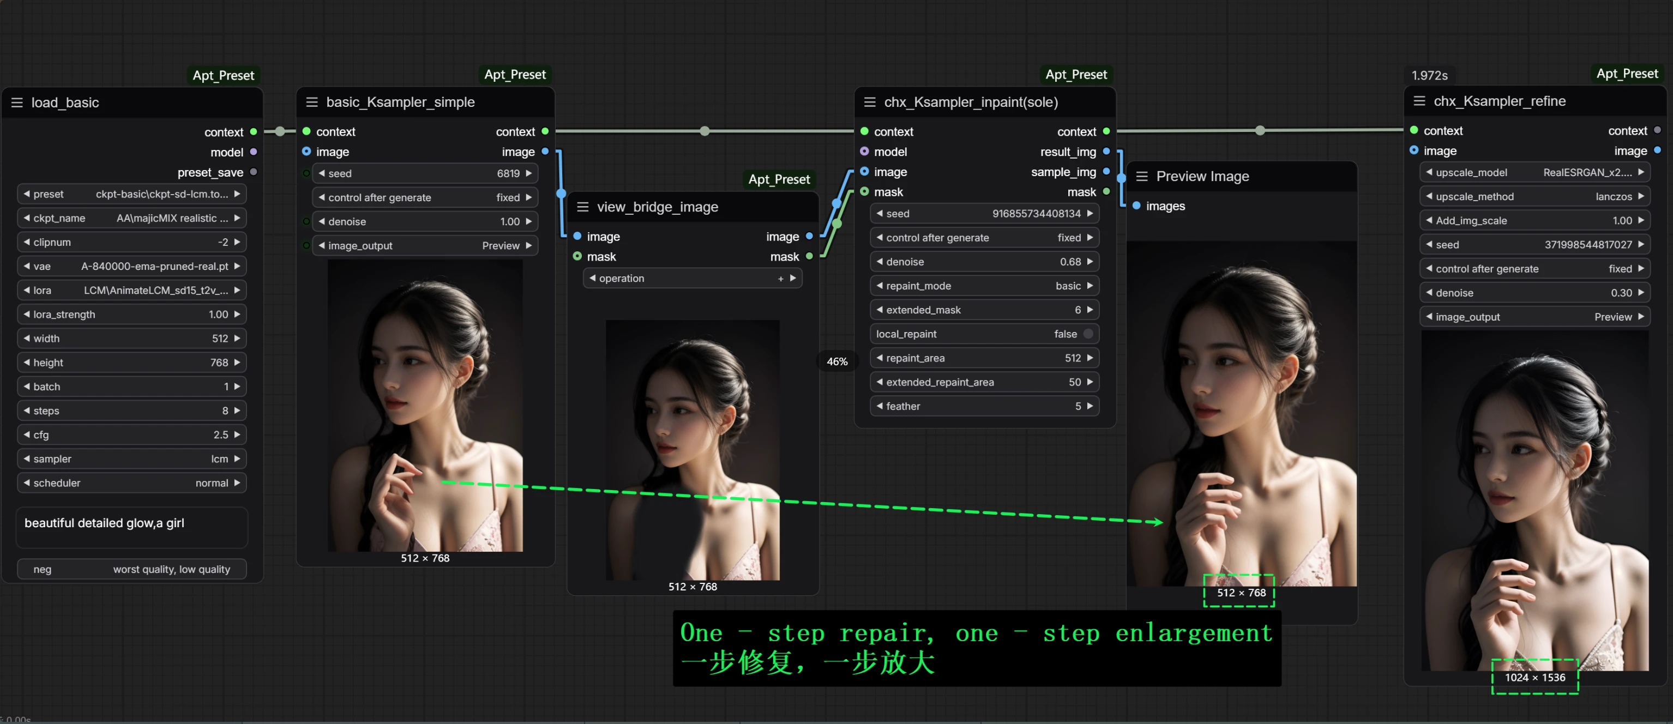The height and width of the screenshot is (724, 1673).
Task: Decrease steps value arrow in load_basic
Action: (27, 411)
